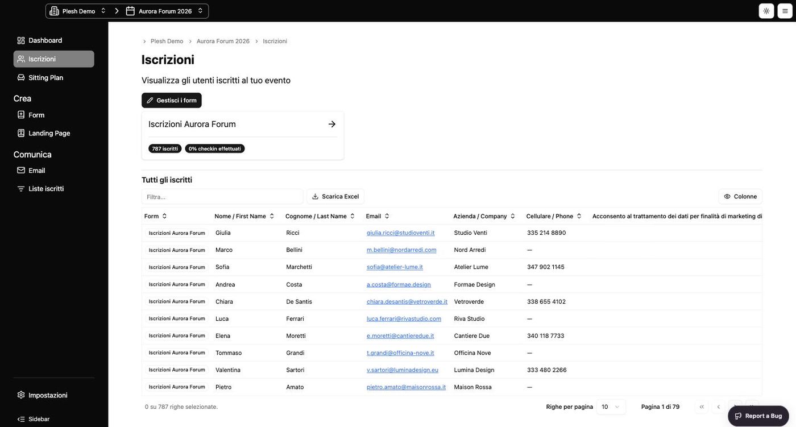Click the 787 iscritti badge
Image resolution: width=796 pixels, height=427 pixels.
tap(165, 148)
